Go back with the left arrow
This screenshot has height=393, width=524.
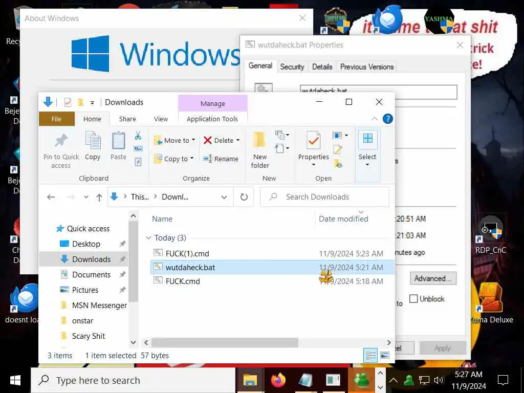click(x=51, y=197)
